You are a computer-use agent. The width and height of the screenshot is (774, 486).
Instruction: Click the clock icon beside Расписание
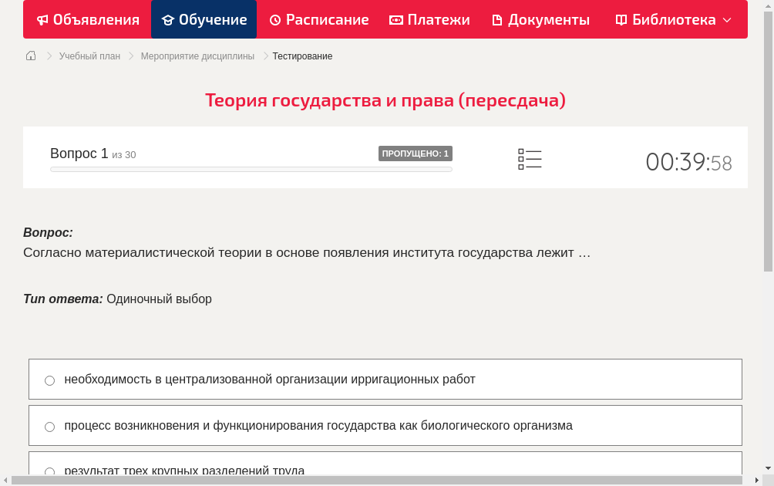click(274, 19)
